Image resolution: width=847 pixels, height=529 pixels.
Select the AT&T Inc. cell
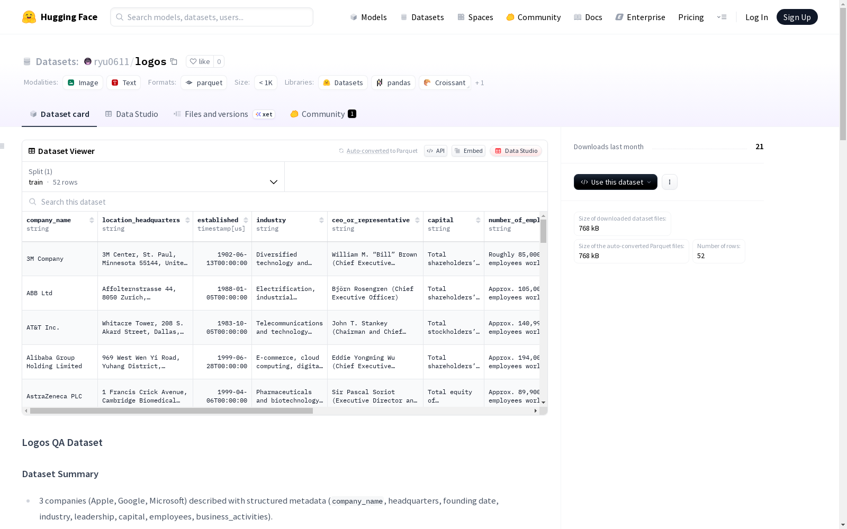(x=60, y=327)
